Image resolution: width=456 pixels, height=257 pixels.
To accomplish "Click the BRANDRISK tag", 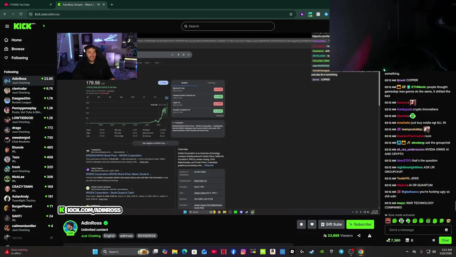I will (147, 236).
